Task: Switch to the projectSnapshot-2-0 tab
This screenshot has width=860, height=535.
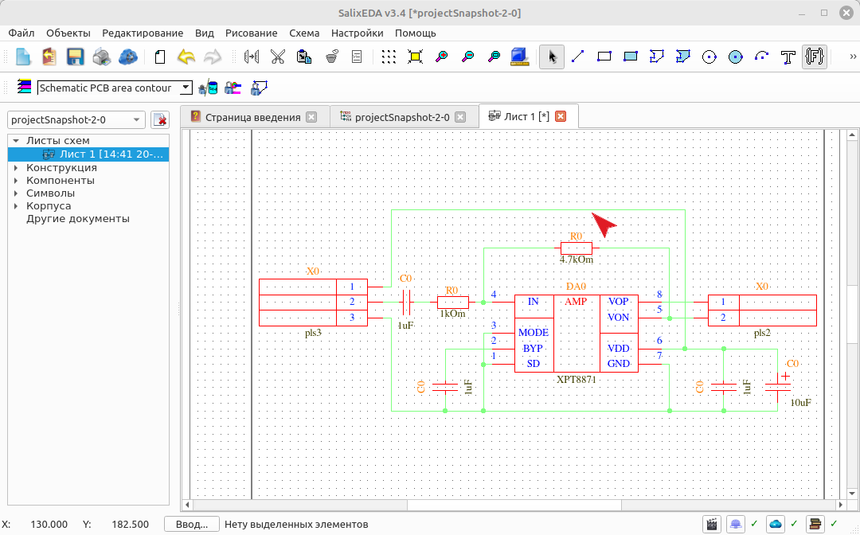Action: 403,117
